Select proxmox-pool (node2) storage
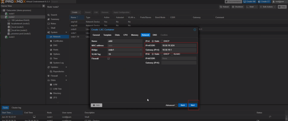This screenshot has height=121, width=288. (x=19, y=34)
